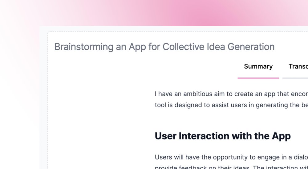Open the partially visible Transcript tab

tap(298, 67)
